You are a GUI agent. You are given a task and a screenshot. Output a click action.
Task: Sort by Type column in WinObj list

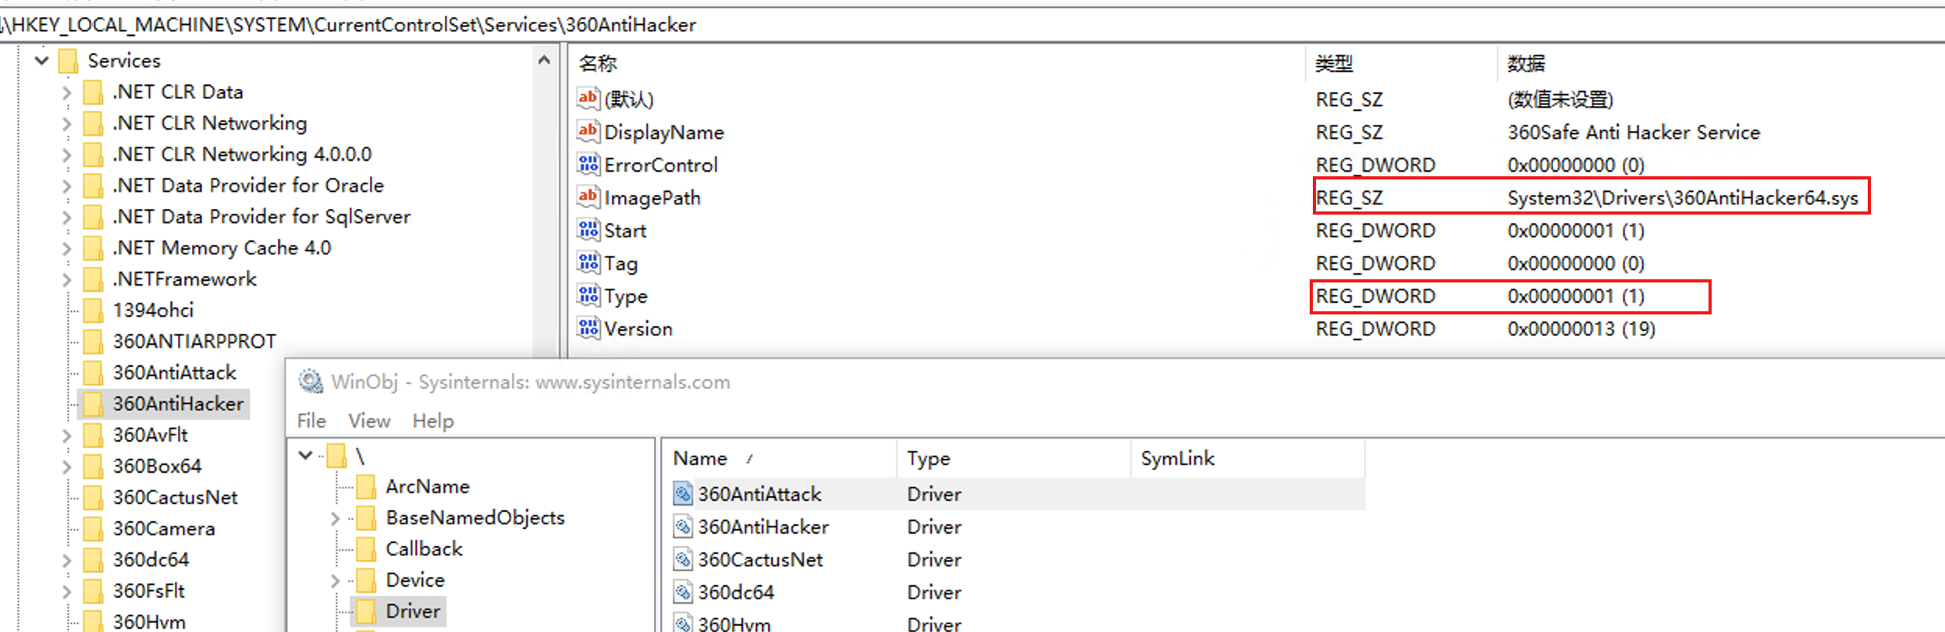1013,458
